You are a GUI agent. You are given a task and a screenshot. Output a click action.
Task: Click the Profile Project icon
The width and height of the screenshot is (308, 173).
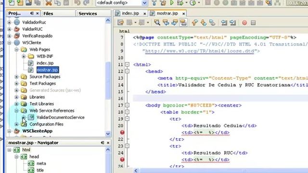click(x=193, y=2)
